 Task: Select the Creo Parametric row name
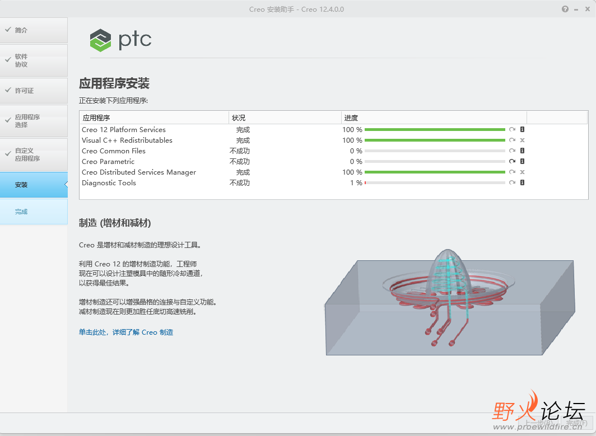[108, 161]
